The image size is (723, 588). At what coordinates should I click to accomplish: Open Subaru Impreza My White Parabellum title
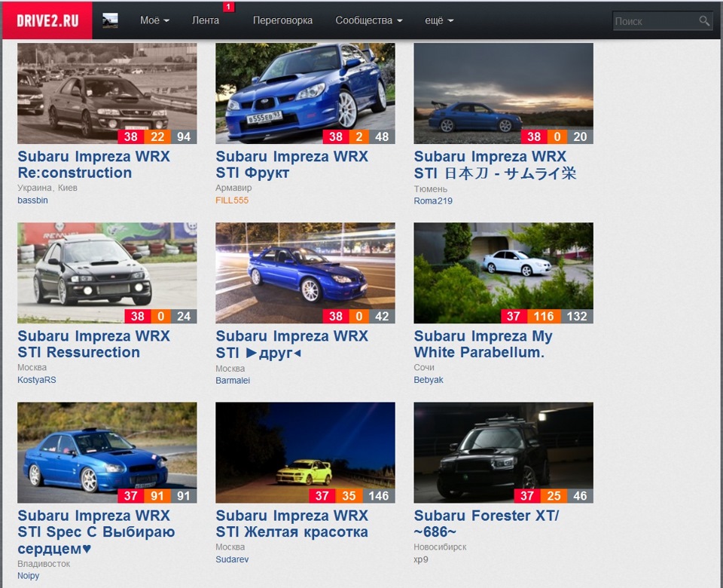point(483,344)
